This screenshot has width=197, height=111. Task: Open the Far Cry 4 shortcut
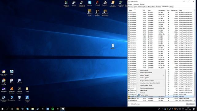click(x=97, y=3)
